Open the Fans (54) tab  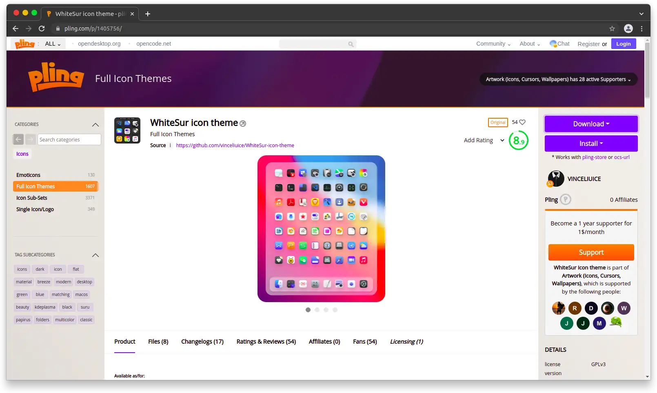coord(365,342)
